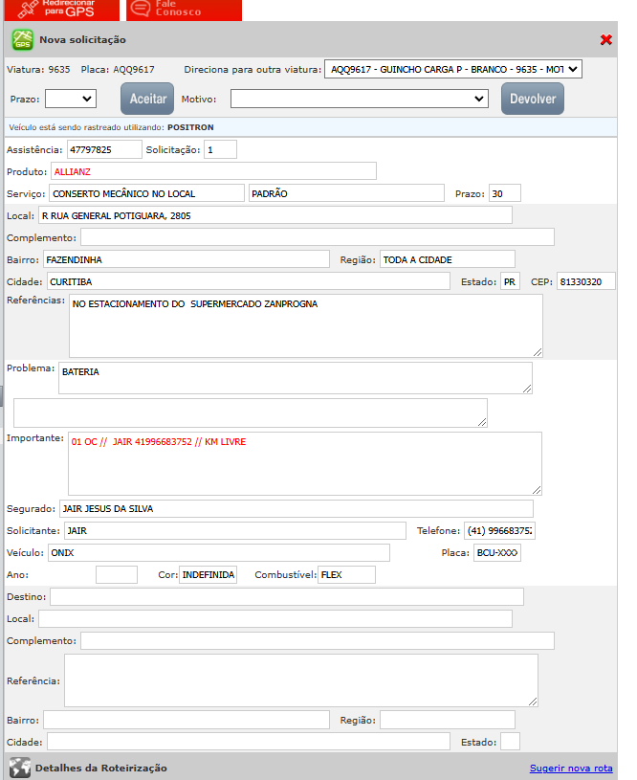Screen dimensions: 637x780
Task: Open the Motivo dropdown
Action: (359, 99)
